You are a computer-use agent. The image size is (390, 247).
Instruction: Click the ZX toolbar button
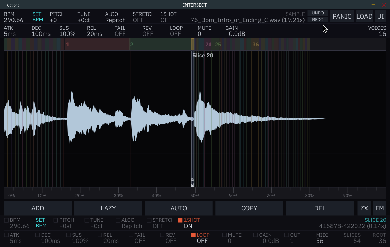tap(364, 208)
